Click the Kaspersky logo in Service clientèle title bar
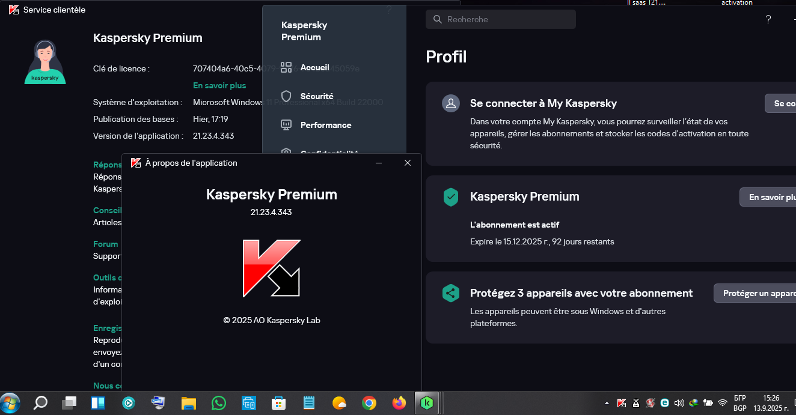Screen dimensions: 796x415 pos(13,10)
